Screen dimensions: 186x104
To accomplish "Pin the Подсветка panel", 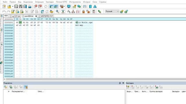I will click(x=120, y=83).
